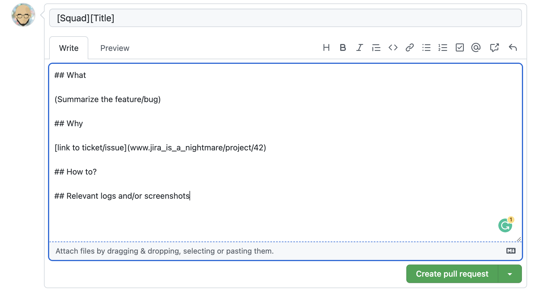Click in the description text area
Screen dimensions: 536x291
[x=285, y=152]
